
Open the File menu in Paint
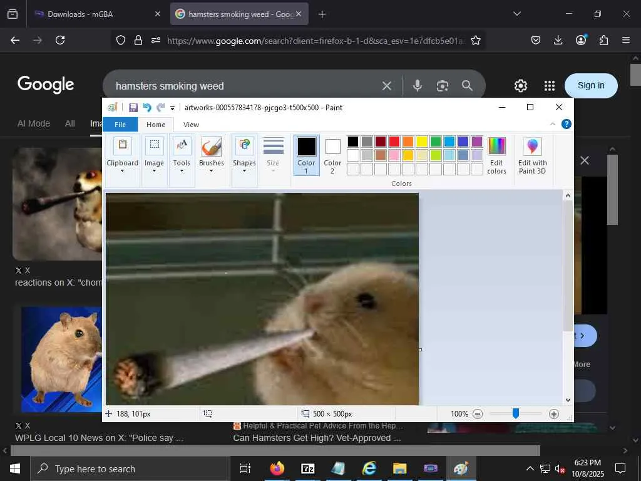pos(120,125)
